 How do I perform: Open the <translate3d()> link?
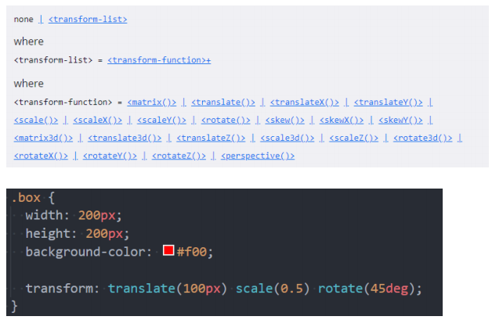coord(125,138)
